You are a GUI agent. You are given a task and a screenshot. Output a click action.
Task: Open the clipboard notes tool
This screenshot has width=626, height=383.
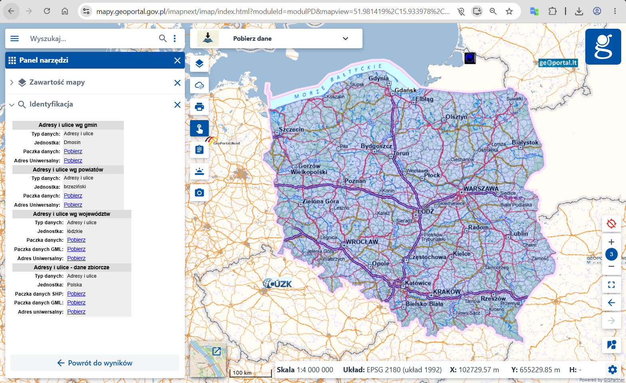tap(200, 150)
